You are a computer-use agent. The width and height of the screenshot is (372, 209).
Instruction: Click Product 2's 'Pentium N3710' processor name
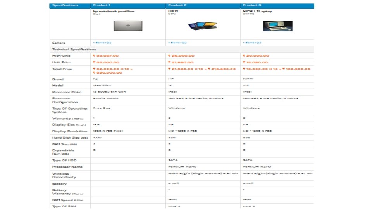pyautogui.click(x=182, y=167)
